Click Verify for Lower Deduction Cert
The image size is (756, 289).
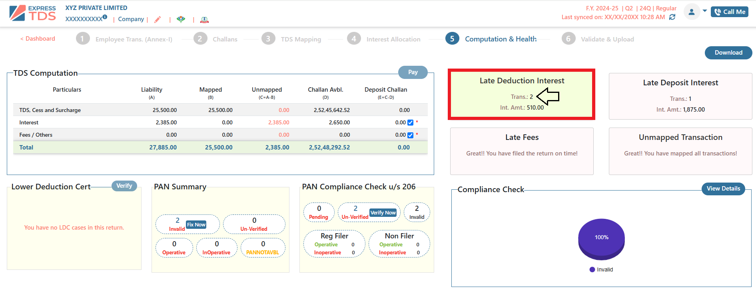click(x=124, y=186)
